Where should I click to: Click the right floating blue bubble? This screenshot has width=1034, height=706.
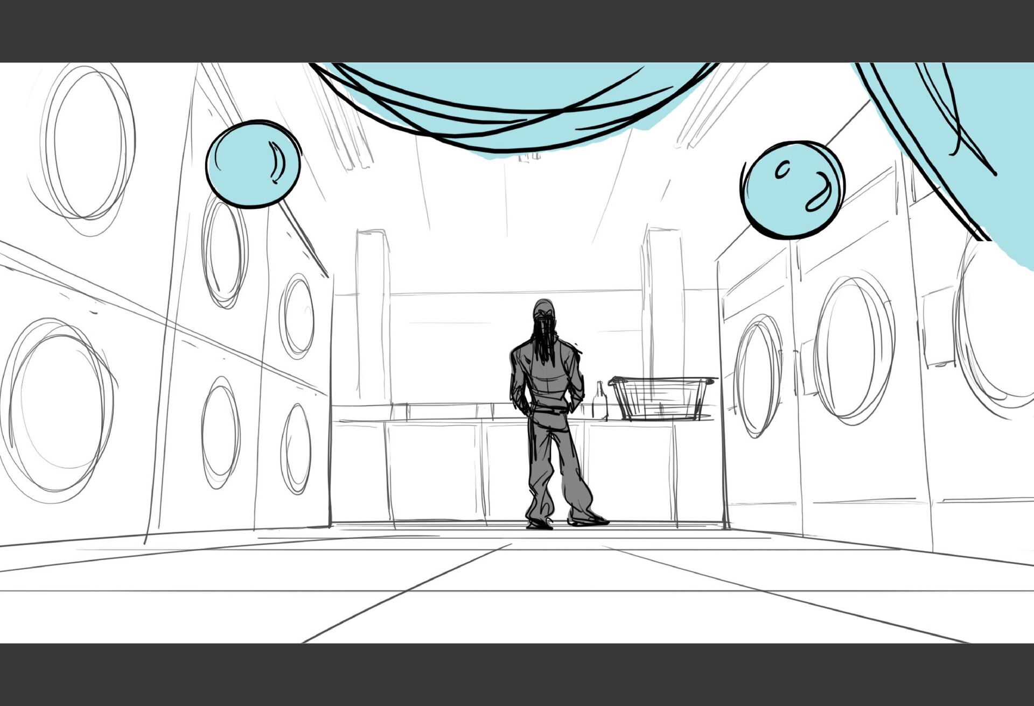792,189
